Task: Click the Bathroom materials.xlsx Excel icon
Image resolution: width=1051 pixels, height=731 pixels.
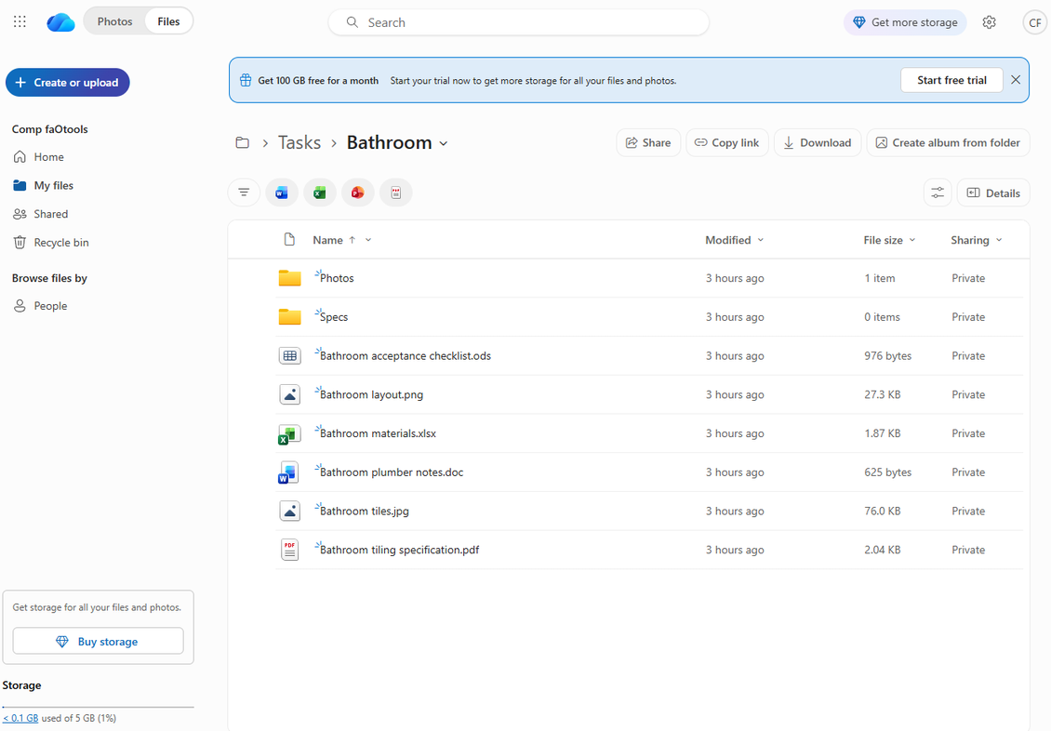Action: tap(289, 434)
